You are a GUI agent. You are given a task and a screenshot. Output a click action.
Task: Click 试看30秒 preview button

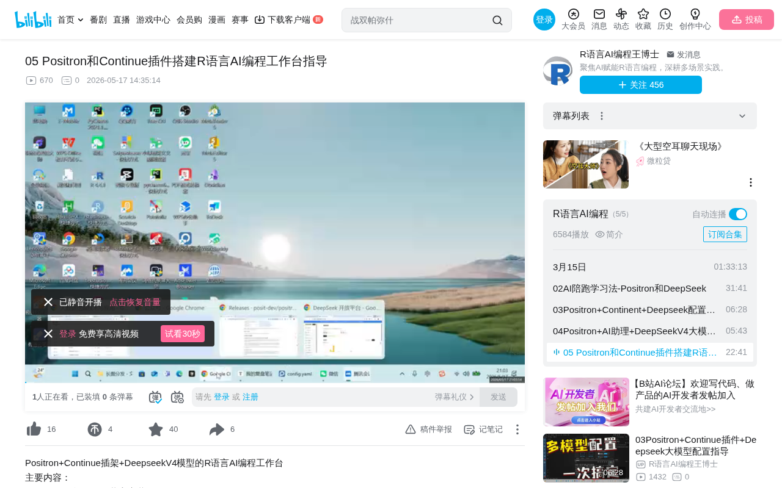183,334
